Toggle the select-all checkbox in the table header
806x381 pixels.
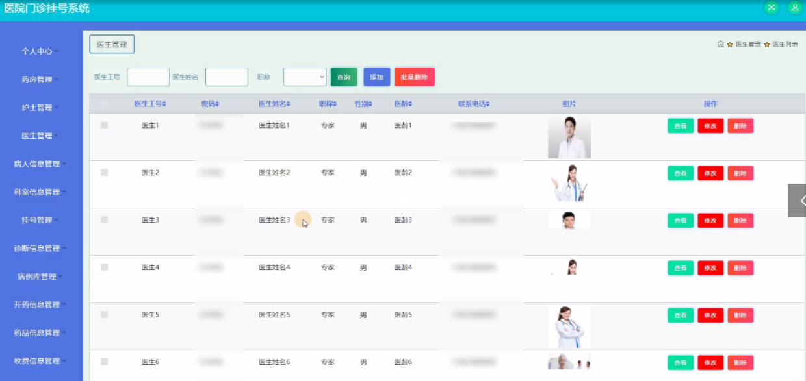tap(104, 104)
